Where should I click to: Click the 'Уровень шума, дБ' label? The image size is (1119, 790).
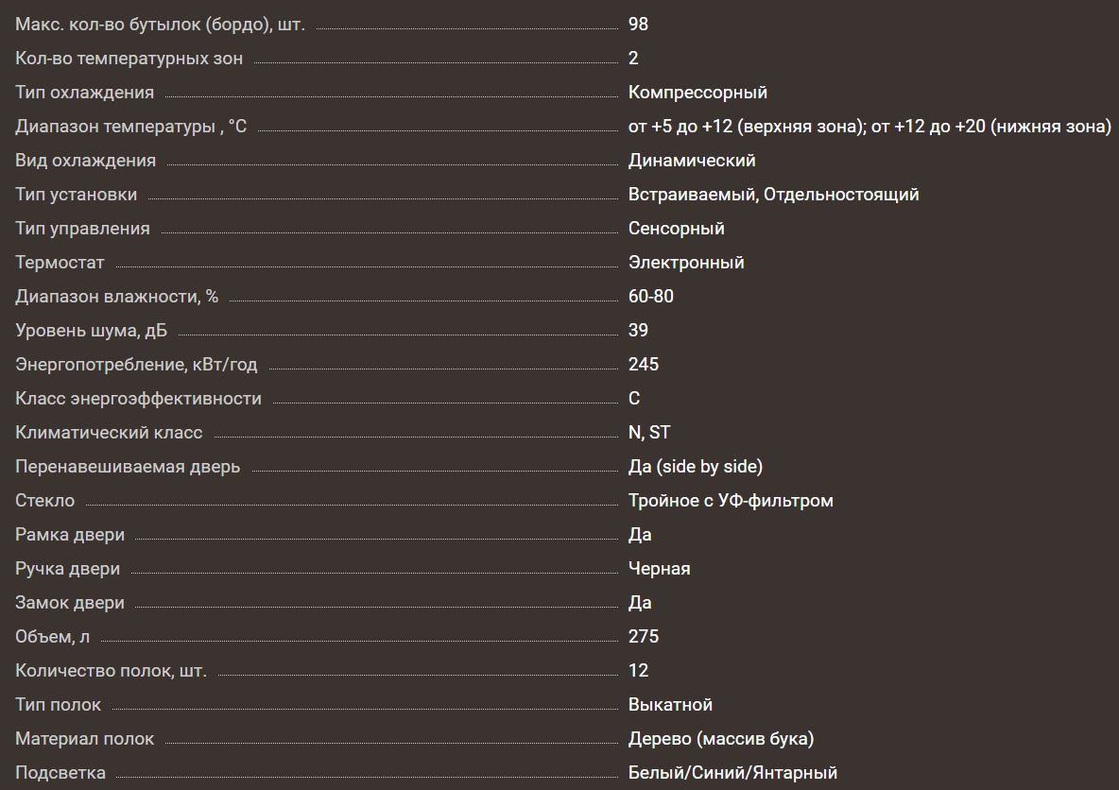pyautogui.click(x=91, y=331)
